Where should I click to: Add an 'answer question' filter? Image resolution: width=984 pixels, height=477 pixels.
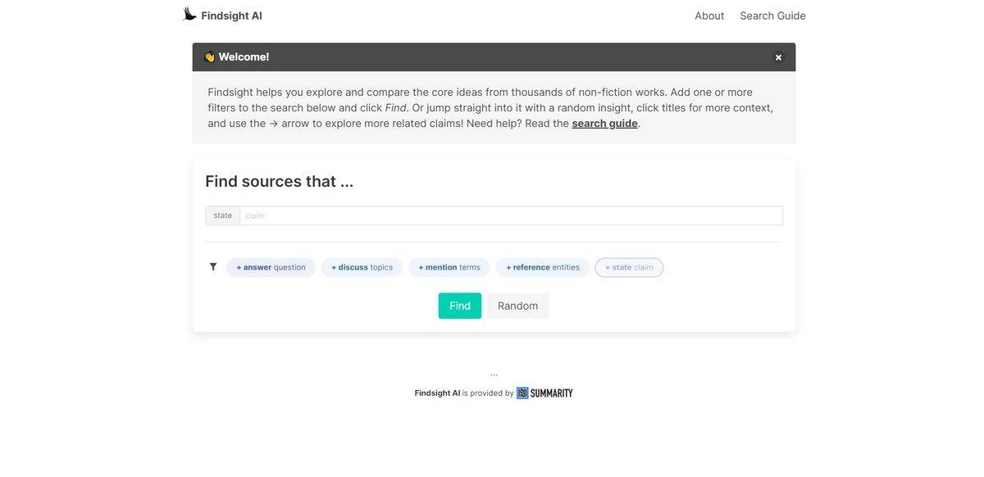(x=271, y=267)
